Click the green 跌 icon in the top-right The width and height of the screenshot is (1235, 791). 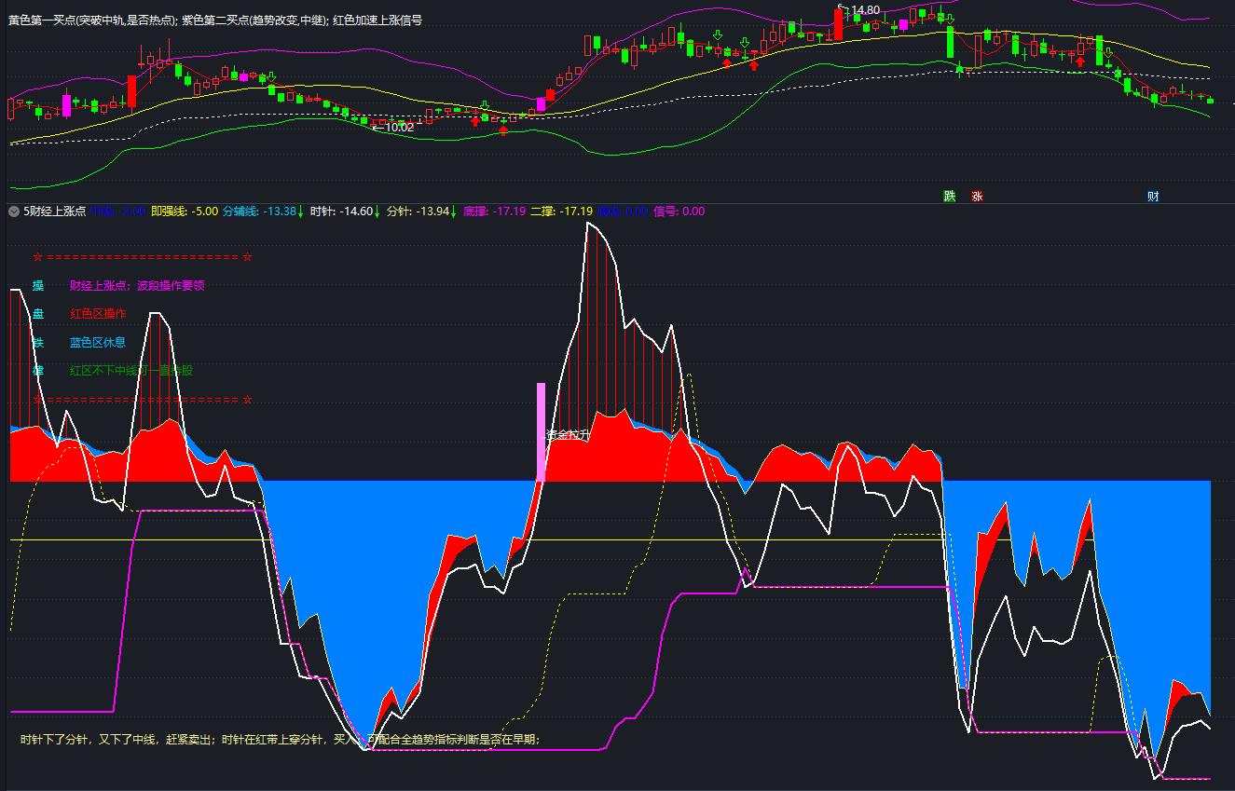pyautogui.click(x=949, y=196)
